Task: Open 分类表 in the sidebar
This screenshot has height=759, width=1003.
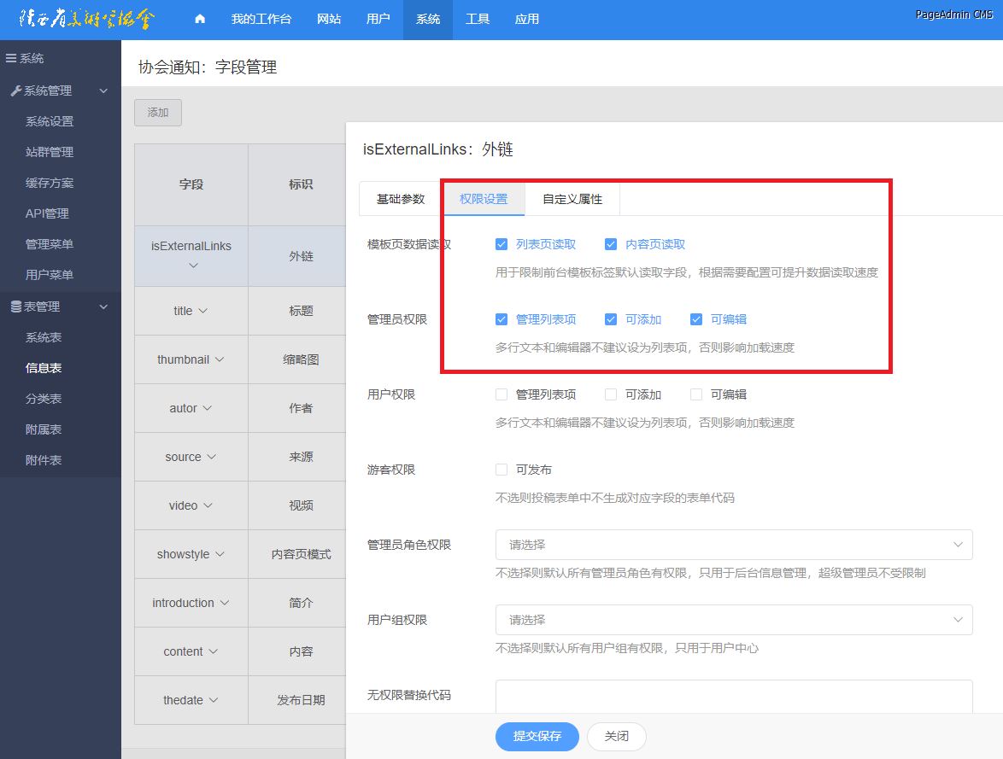Action: tap(44, 399)
